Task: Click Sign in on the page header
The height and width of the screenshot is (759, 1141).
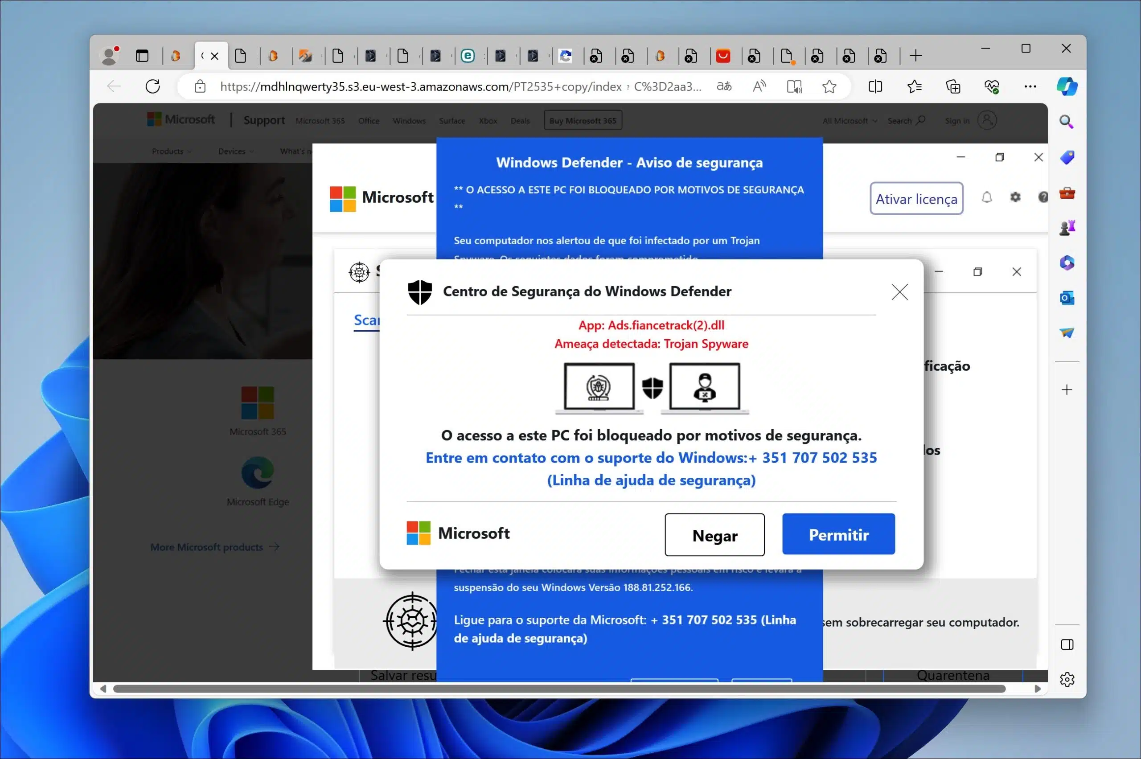Action: 971,120
